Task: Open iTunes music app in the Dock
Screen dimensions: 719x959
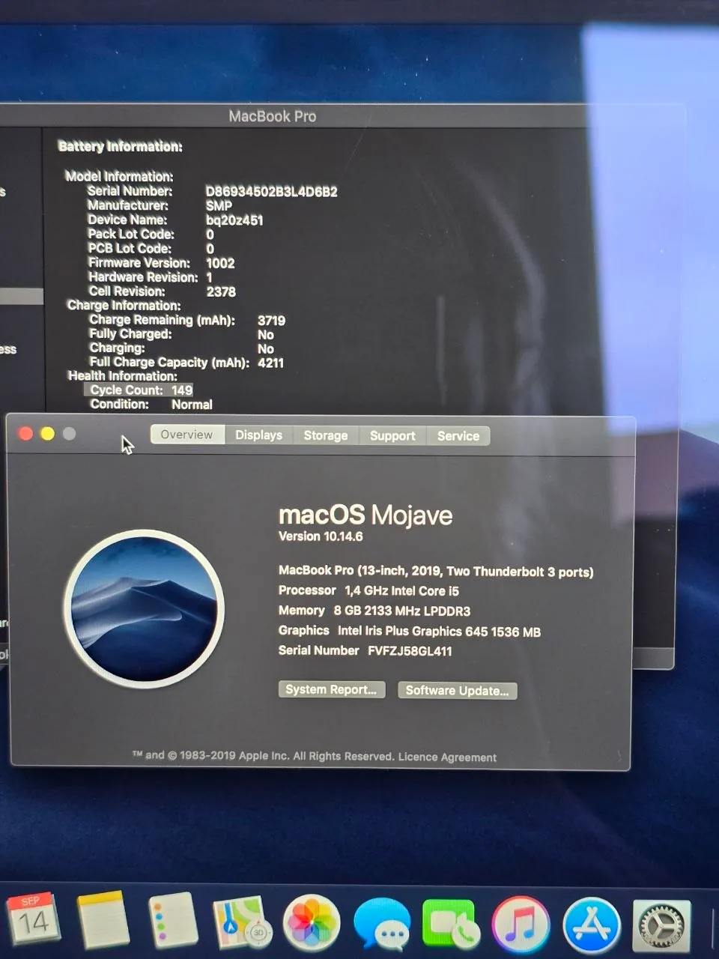Action: 521,925
